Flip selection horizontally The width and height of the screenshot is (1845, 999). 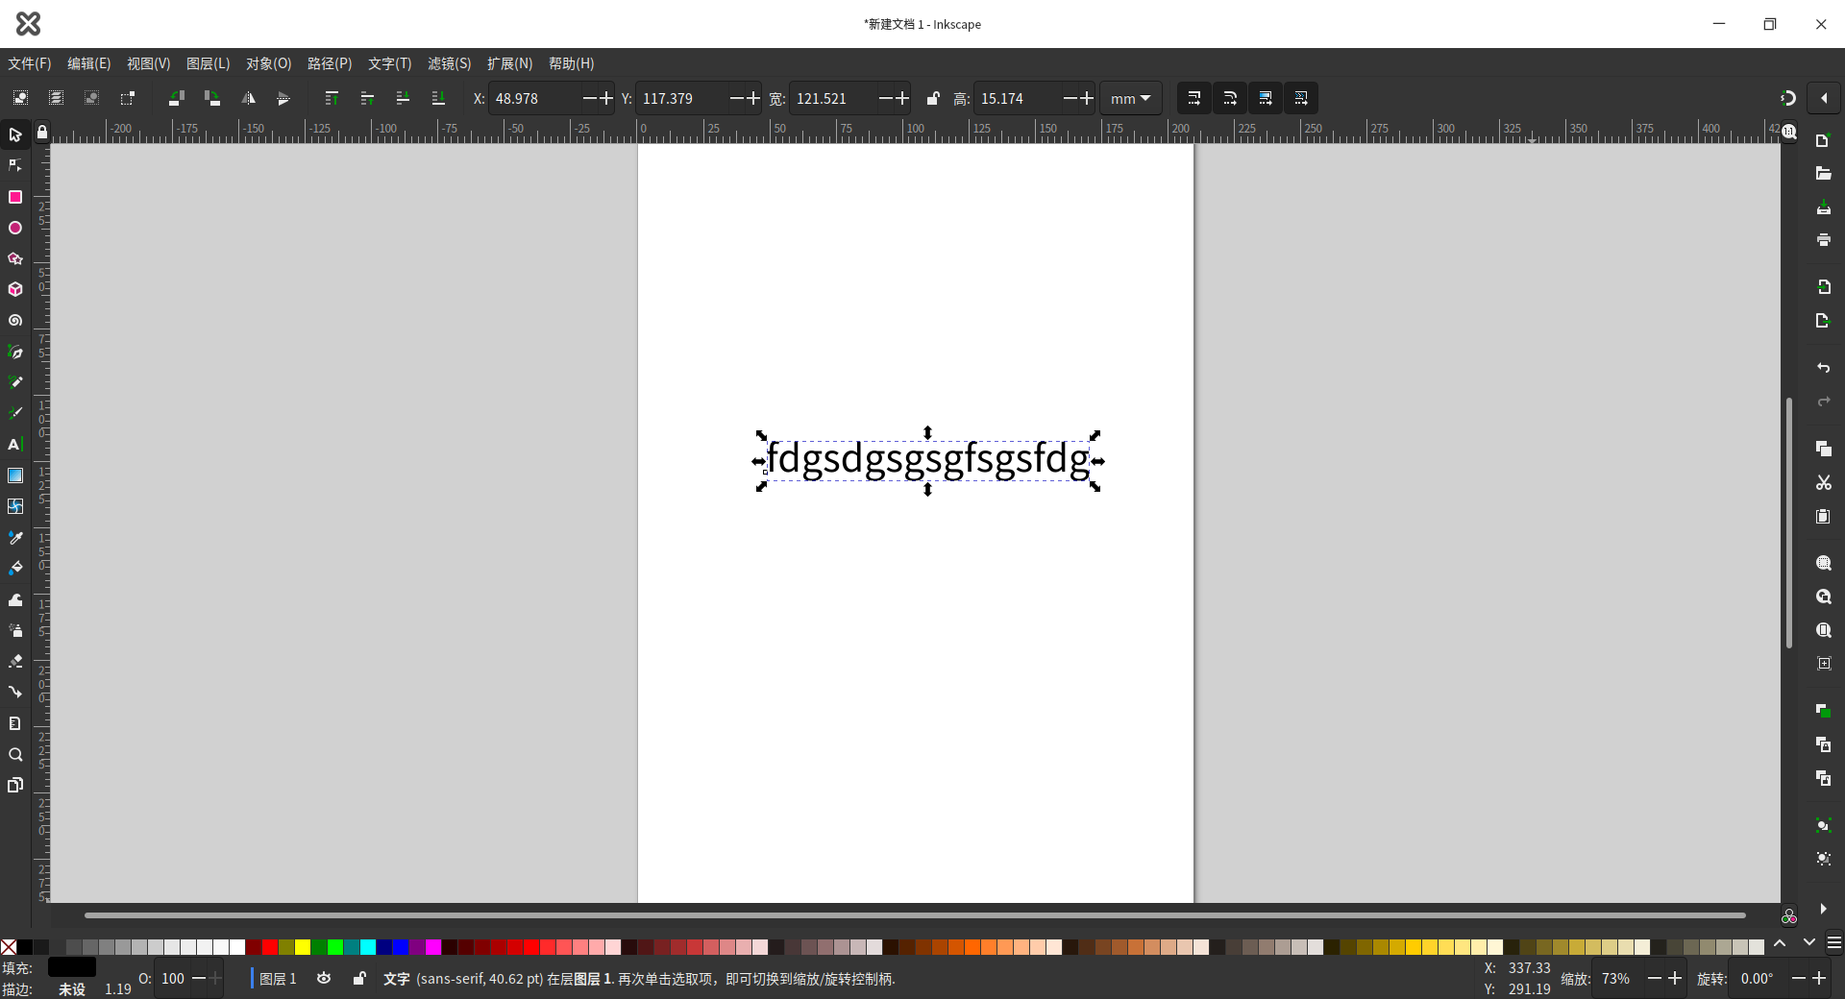(x=248, y=98)
